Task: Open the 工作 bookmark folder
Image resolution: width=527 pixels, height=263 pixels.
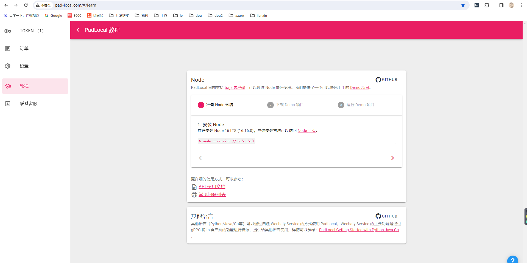Action: [161, 15]
